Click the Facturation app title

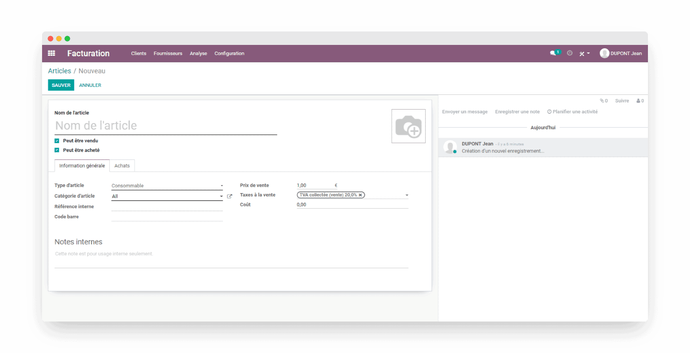pos(88,53)
